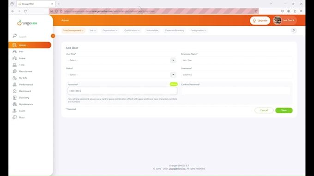
Task: Open the Configuration menu
Action: (x=198, y=30)
